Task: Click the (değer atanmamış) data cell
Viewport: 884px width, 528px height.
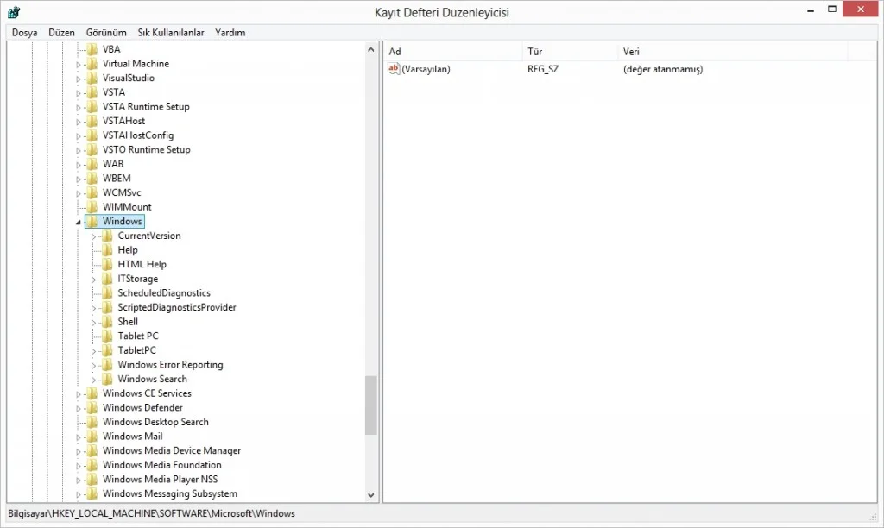Action: coord(663,69)
